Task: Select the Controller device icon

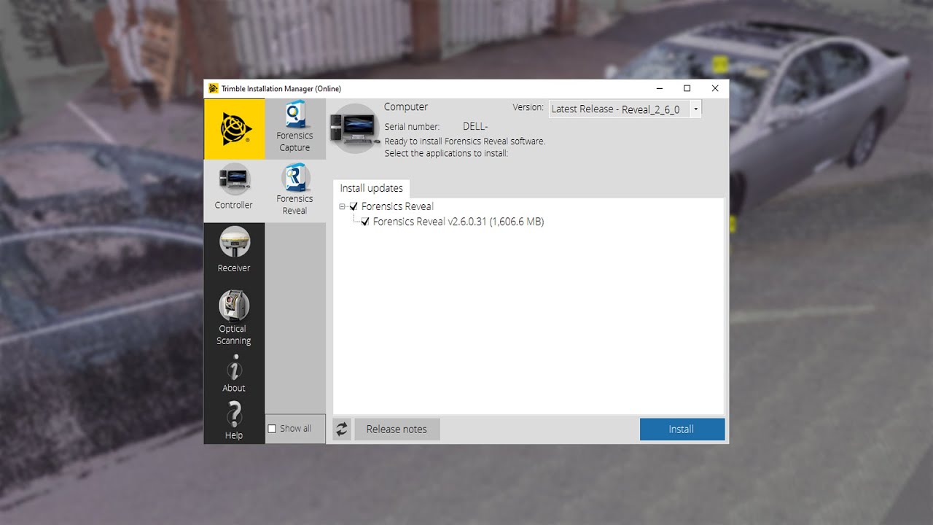Action: point(234,179)
